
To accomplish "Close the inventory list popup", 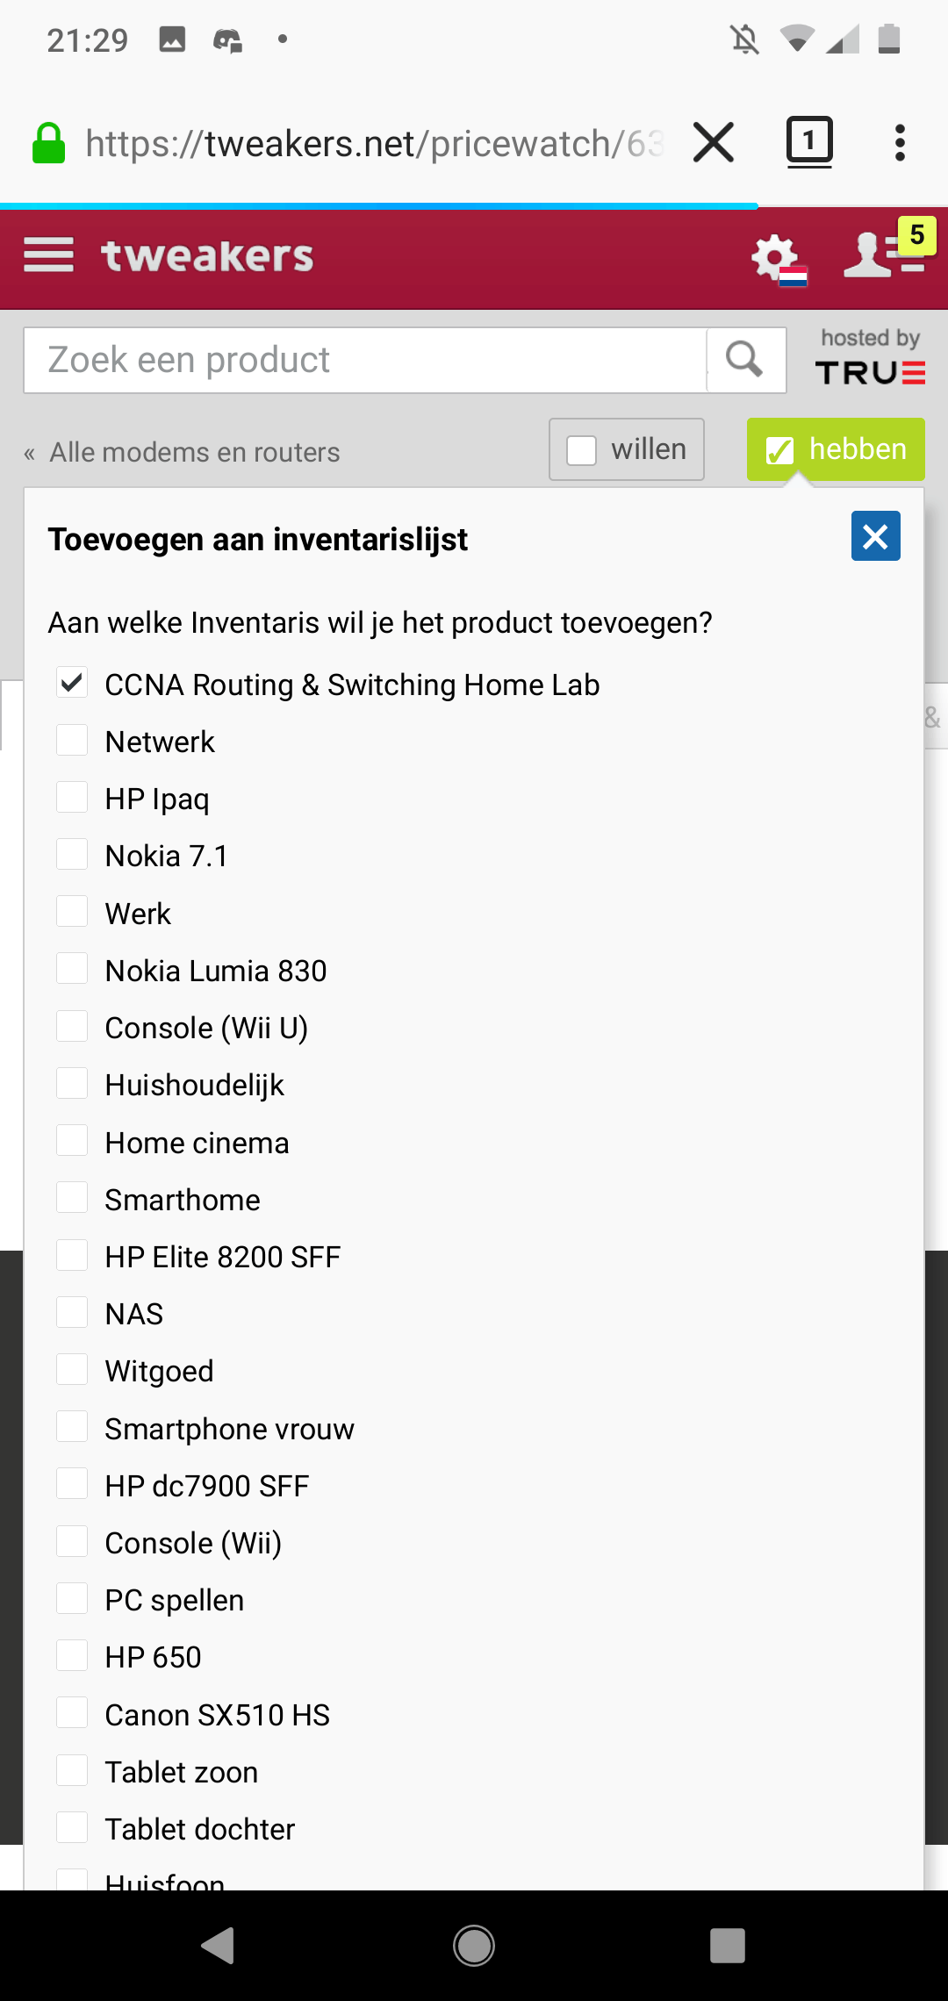I will (875, 536).
